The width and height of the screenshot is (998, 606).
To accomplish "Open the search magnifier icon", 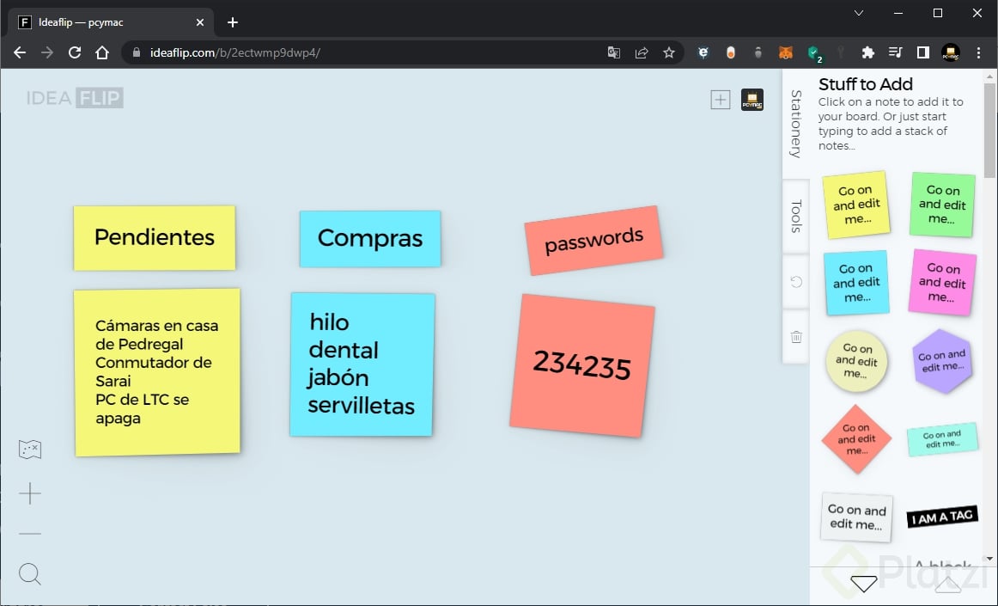I will [30, 574].
